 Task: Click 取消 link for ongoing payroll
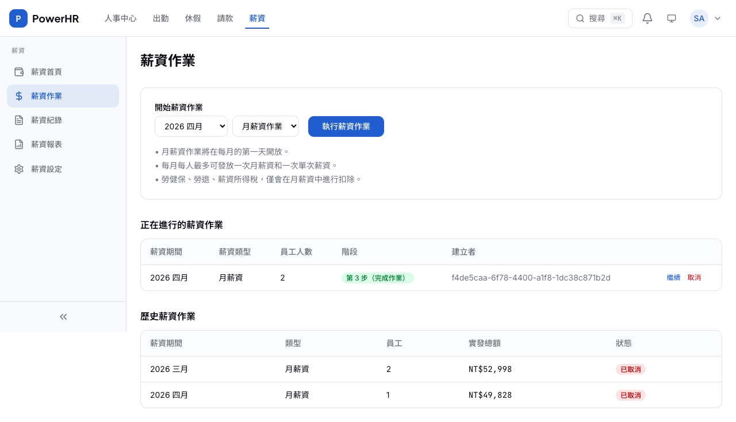pyautogui.click(x=694, y=278)
